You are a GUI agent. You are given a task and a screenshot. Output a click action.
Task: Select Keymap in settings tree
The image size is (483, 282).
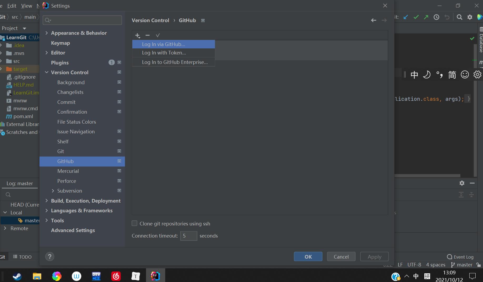(x=61, y=43)
